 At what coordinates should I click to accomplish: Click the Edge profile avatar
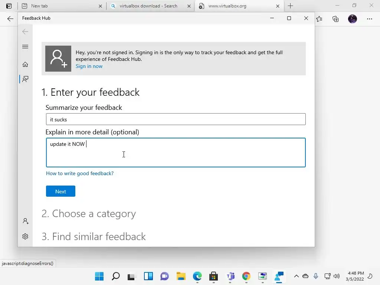click(x=353, y=19)
